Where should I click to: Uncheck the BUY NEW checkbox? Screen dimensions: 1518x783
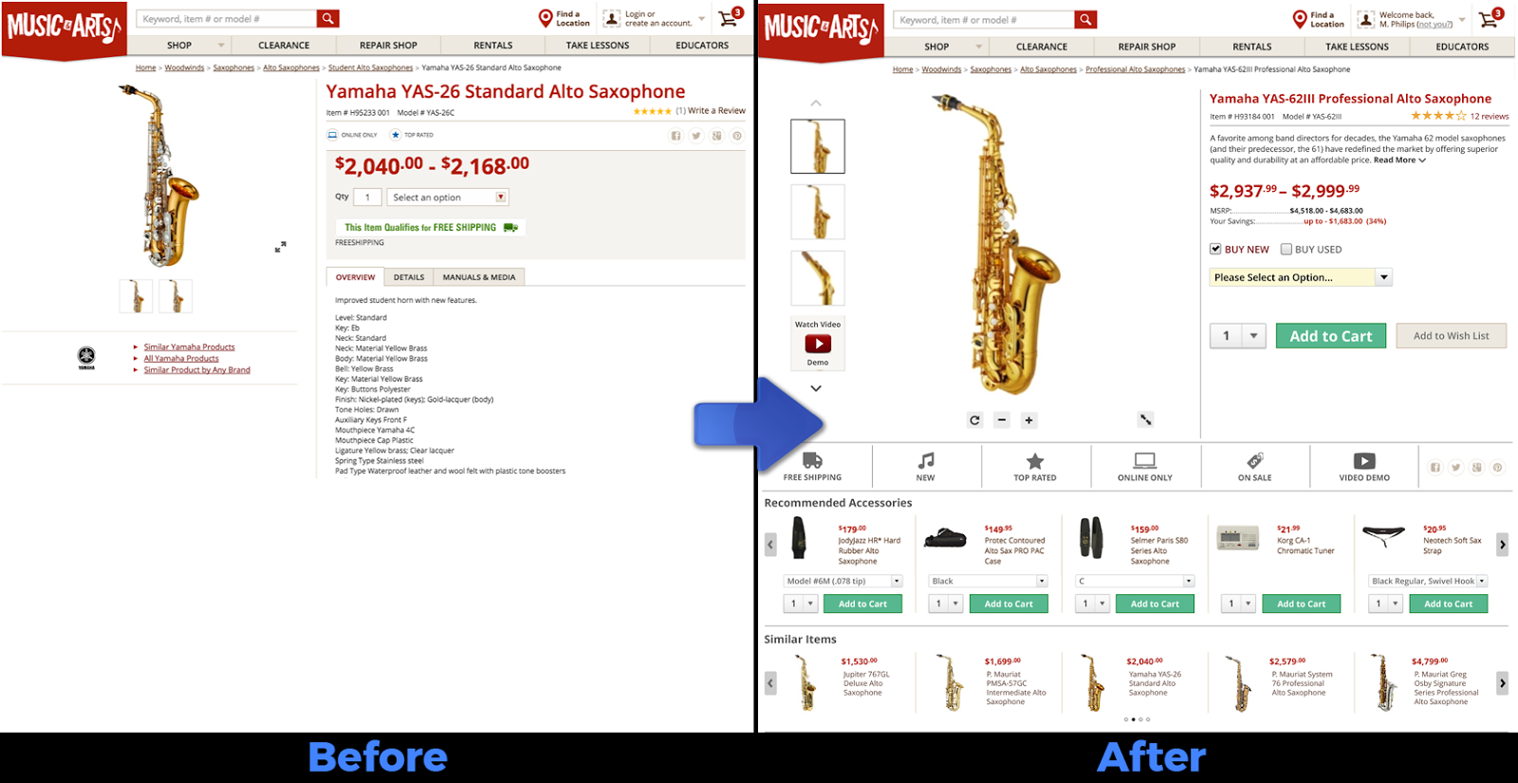click(x=1215, y=250)
